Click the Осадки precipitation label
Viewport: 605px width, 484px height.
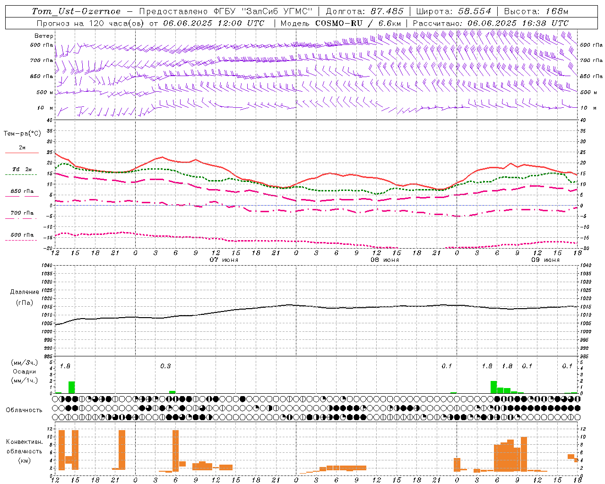[x=24, y=372]
